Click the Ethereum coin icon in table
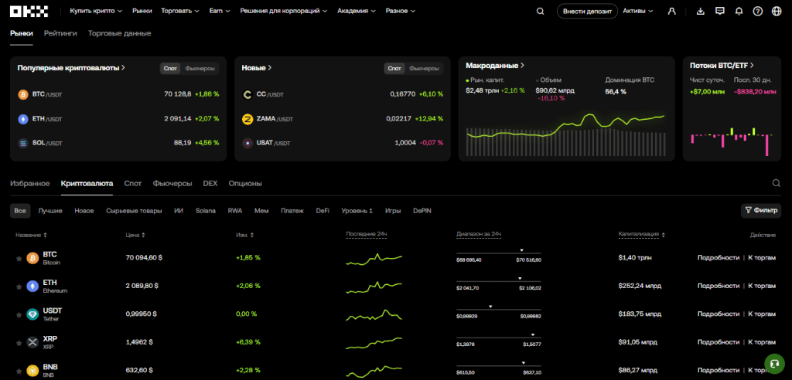This screenshot has height=380, width=792. tap(32, 286)
